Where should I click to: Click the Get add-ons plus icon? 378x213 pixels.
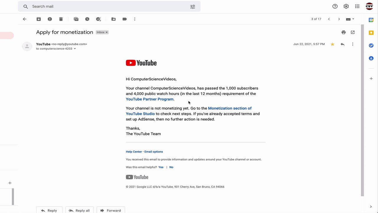point(371,79)
